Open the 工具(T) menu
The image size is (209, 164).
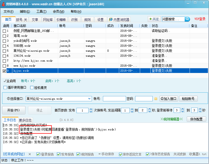click(x=41, y=12)
